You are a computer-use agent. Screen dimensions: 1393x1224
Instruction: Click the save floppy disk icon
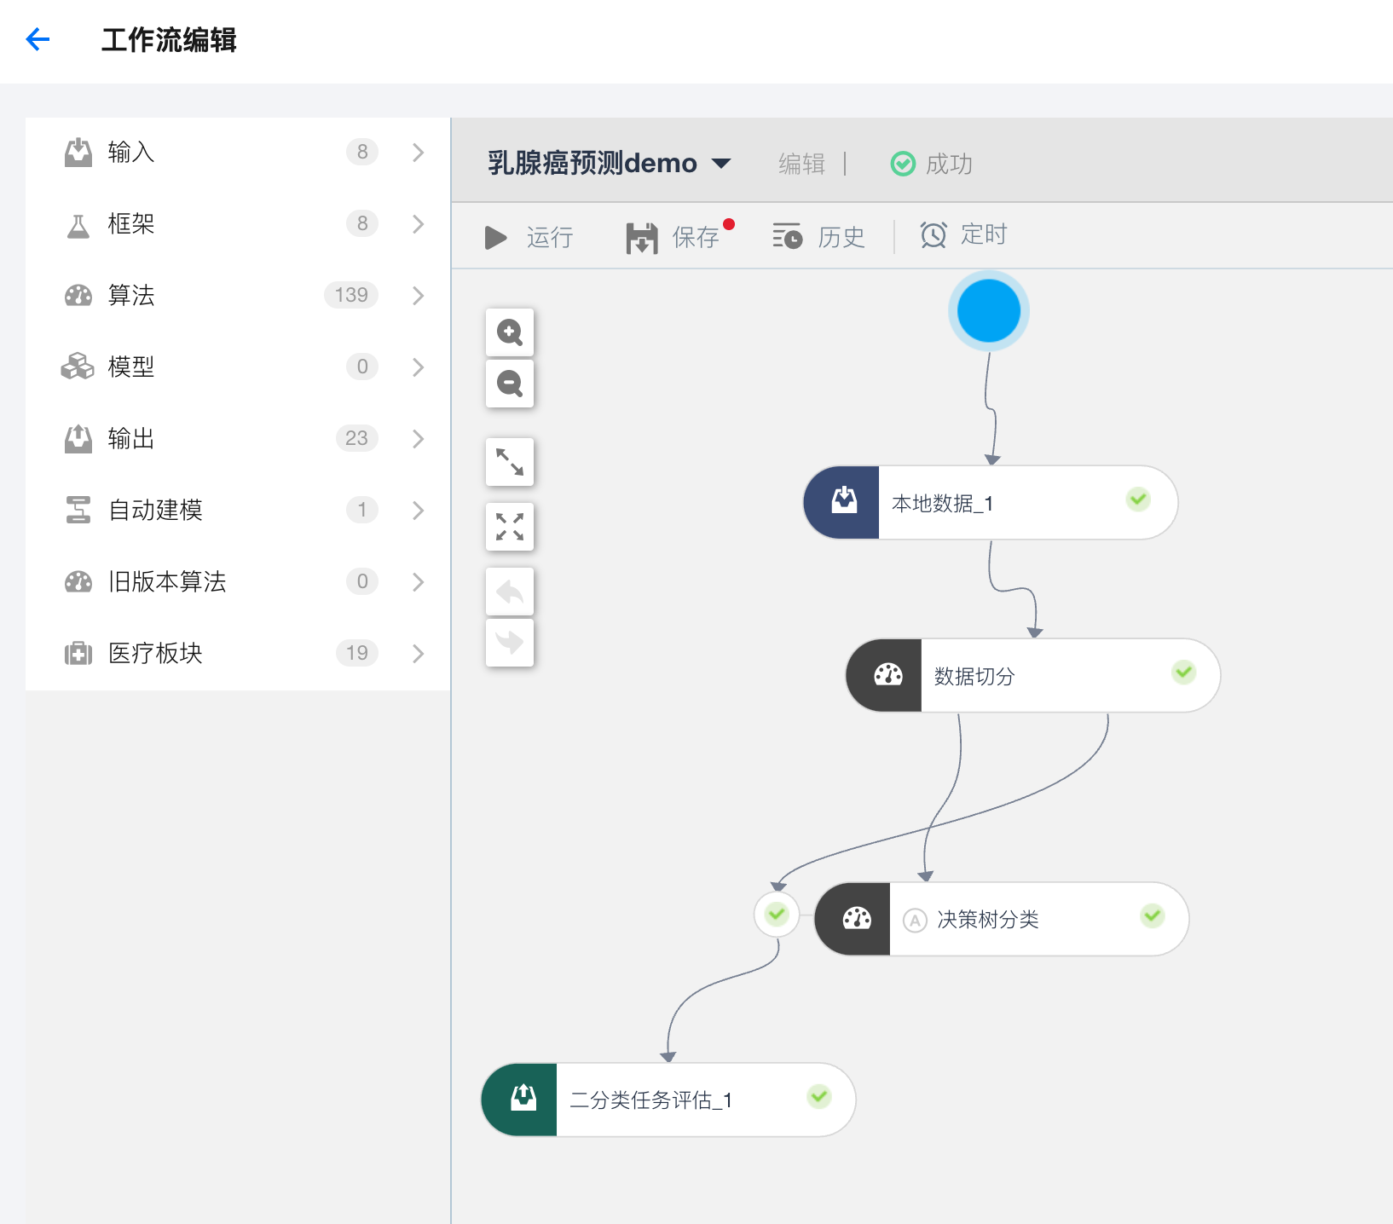click(x=642, y=238)
